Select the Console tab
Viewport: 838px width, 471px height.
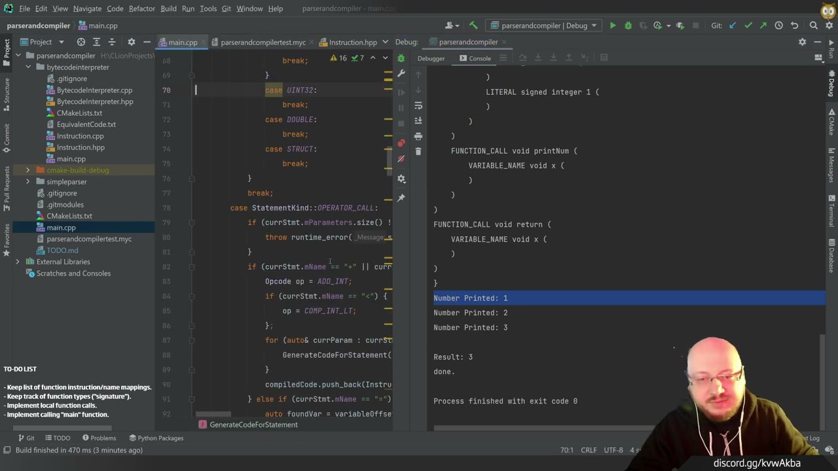pyautogui.click(x=474, y=58)
